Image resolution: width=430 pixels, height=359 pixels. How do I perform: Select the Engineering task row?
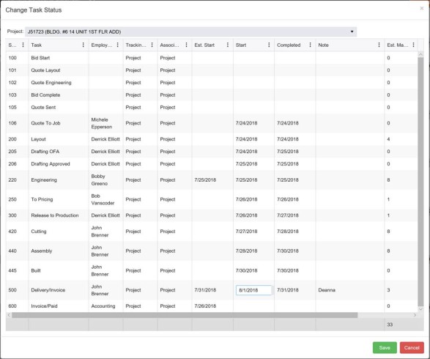tap(212, 180)
